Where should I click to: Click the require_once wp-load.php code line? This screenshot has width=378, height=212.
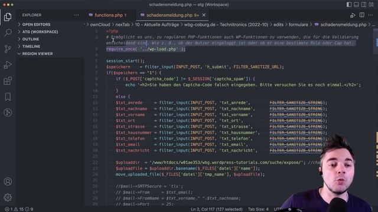coord(146,49)
